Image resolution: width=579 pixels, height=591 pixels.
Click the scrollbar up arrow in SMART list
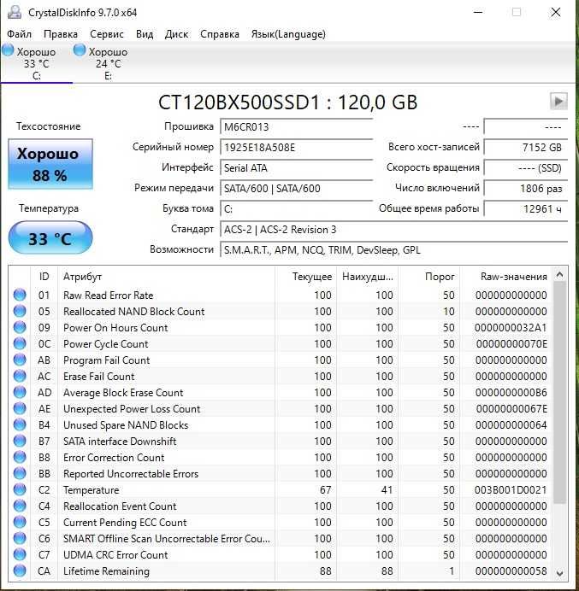pos(559,275)
